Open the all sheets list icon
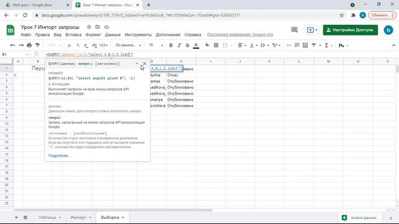399x224 pixels. [x=26, y=217]
